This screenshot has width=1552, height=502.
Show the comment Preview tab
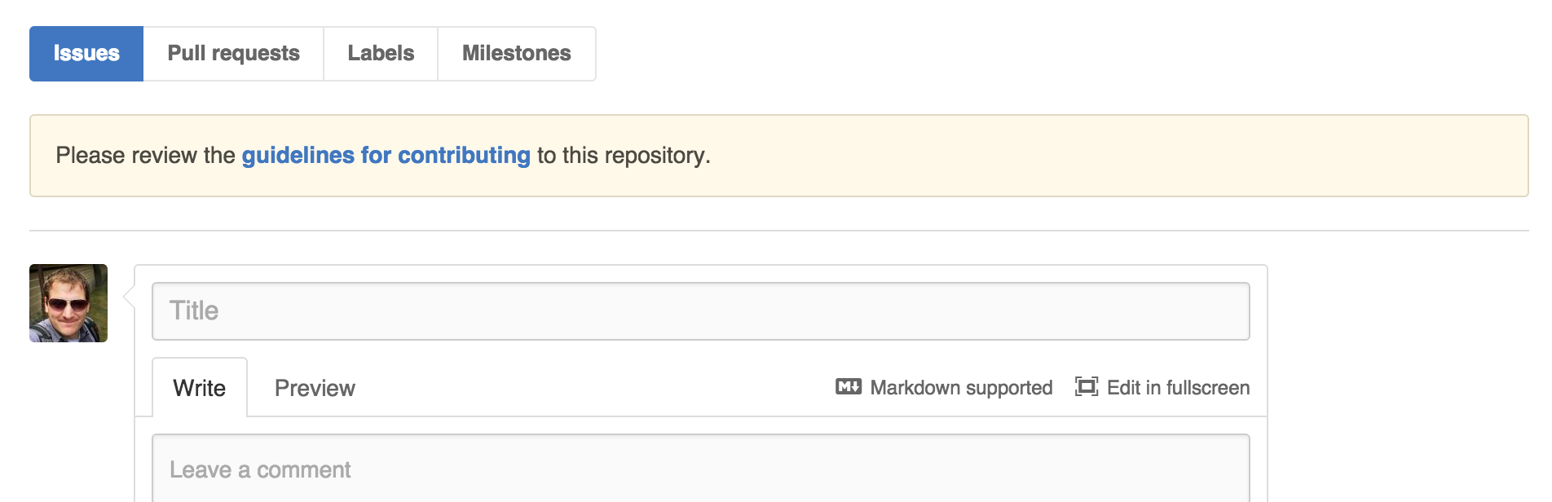pyautogui.click(x=315, y=388)
